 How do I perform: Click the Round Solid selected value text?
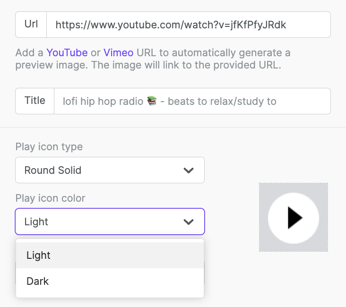53,170
